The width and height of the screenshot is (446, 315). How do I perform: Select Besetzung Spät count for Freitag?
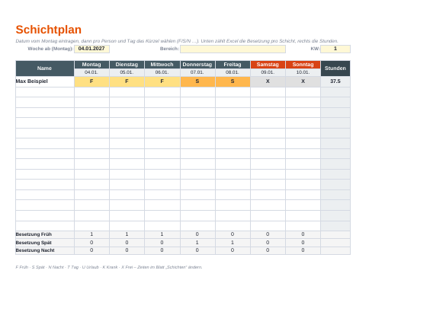(233, 243)
